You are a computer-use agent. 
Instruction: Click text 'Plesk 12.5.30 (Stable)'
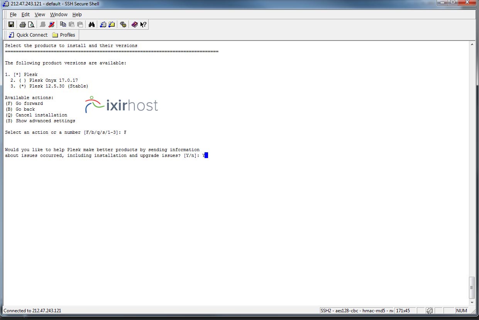coord(59,86)
